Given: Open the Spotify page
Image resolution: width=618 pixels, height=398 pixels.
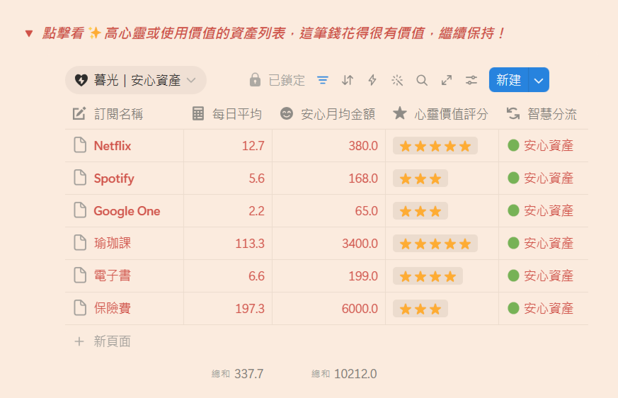Looking at the screenshot, I should 114,178.
